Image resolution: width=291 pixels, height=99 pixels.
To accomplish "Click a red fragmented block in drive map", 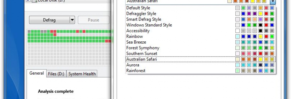I will pyautogui.click(x=52, y=31).
